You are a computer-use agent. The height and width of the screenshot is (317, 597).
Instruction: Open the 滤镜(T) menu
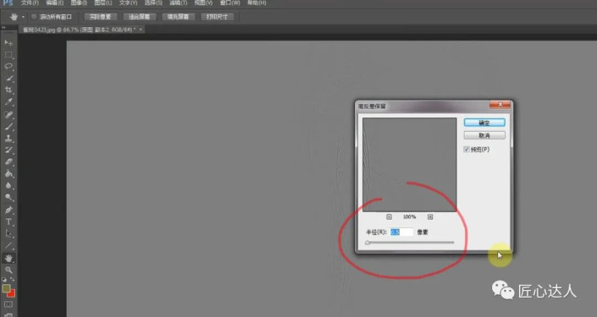(178, 3)
